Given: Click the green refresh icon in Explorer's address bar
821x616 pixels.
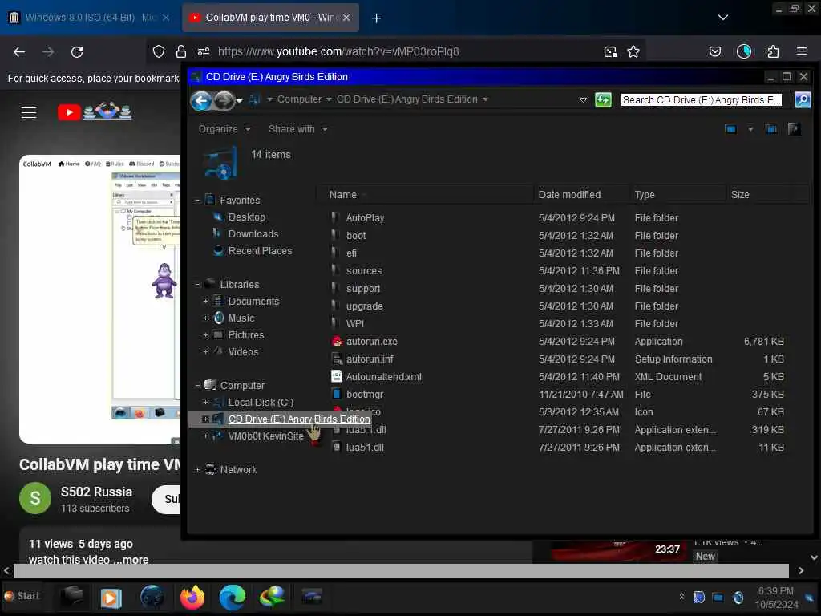Looking at the screenshot, I should (x=603, y=99).
